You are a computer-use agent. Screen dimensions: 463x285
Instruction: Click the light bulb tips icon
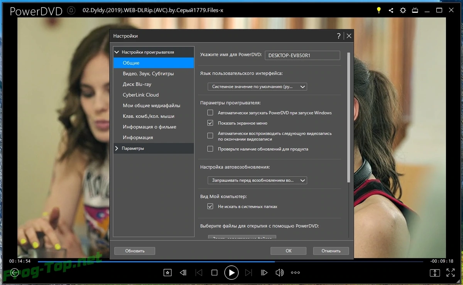pos(379,10)
